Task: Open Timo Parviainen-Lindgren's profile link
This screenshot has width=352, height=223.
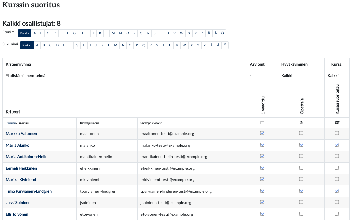Action: [29, 191]
